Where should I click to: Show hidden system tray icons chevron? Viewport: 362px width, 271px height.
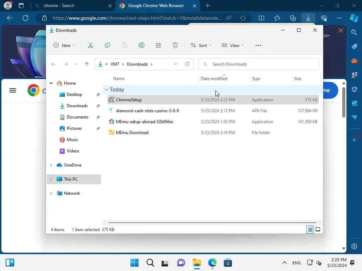coord(285,263)
